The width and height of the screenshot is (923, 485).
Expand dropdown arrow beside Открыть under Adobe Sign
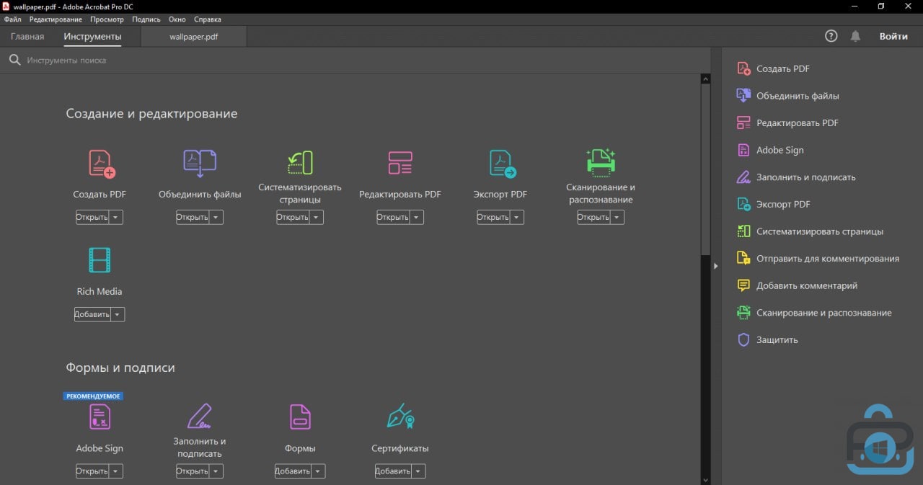click(116, 471)
